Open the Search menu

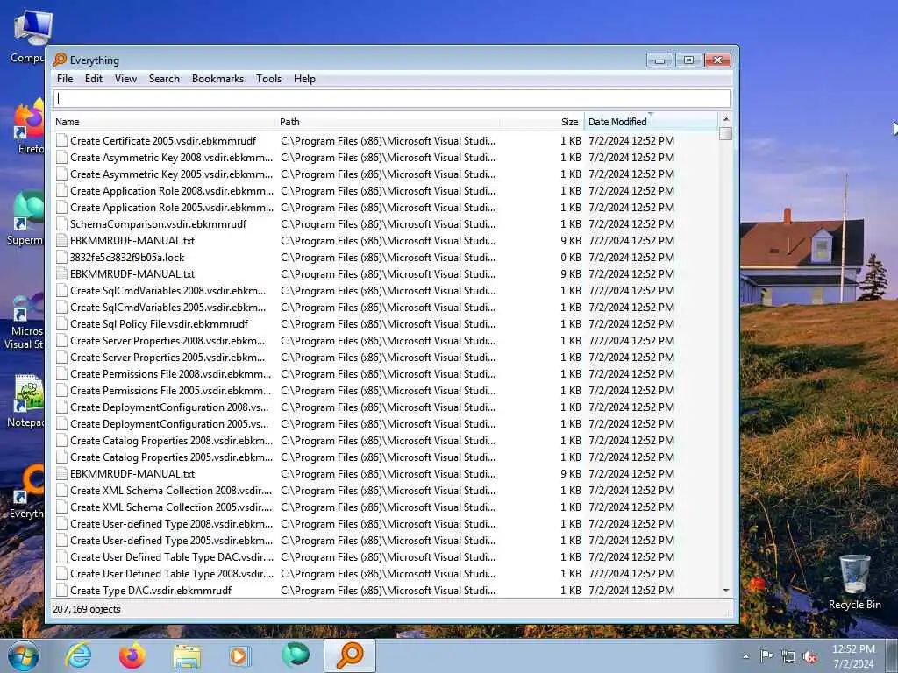point(164,79)
